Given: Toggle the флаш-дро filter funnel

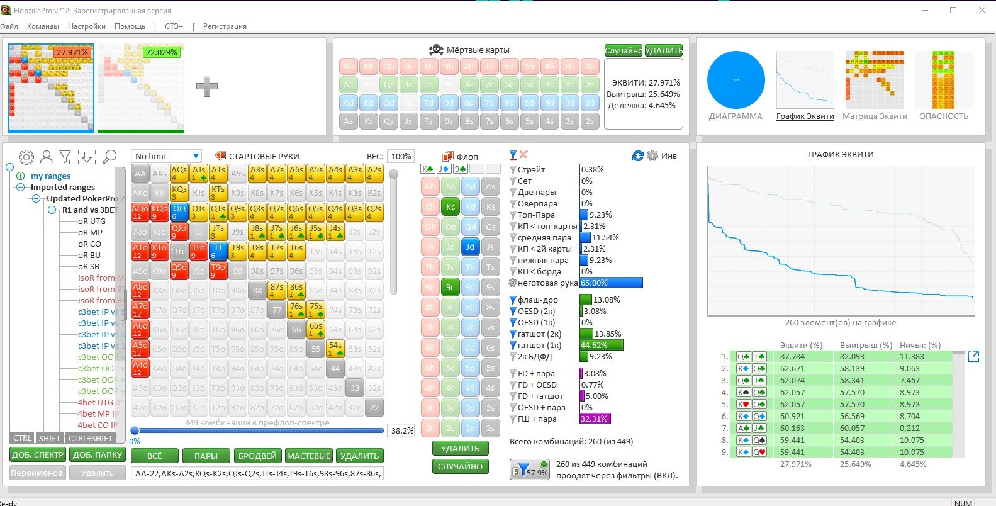Looking at the screenshot, I should tap(513, 300).
